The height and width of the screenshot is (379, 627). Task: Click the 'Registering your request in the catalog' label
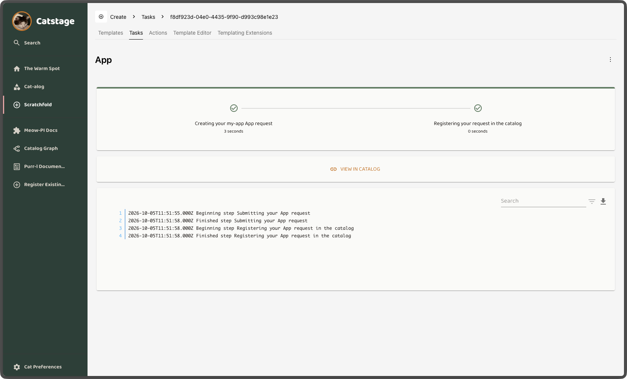478,124
